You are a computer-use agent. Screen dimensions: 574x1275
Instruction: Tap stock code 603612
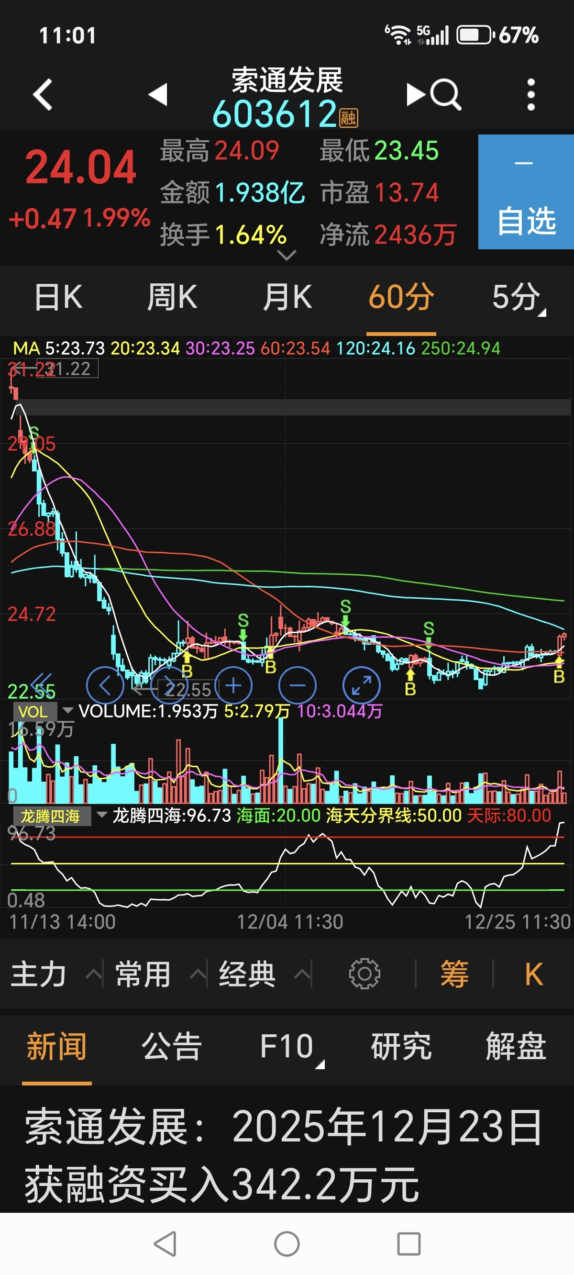click(275, 114)
